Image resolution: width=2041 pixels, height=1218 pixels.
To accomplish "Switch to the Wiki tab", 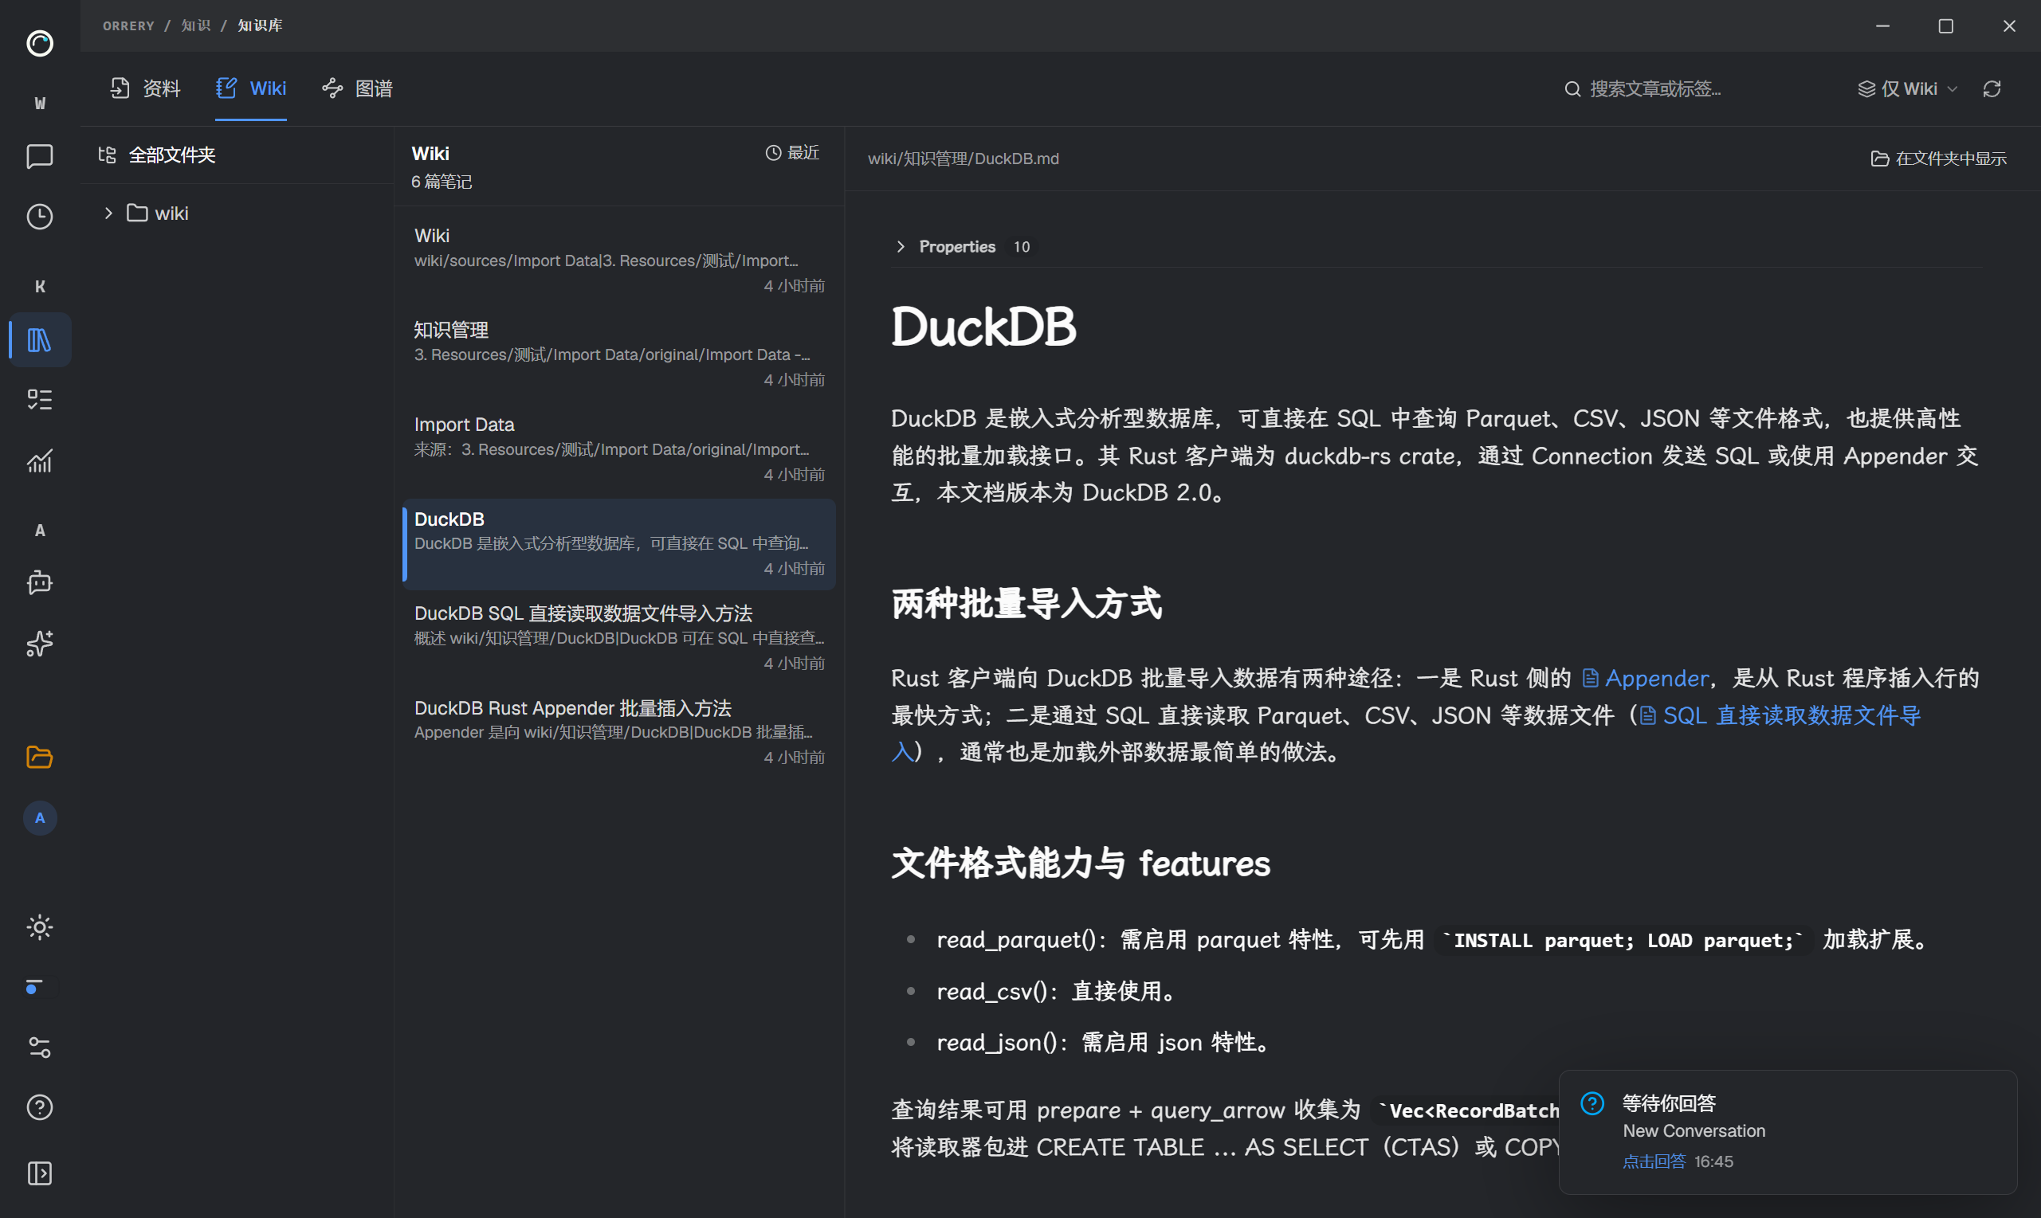I will coord(251,88).
